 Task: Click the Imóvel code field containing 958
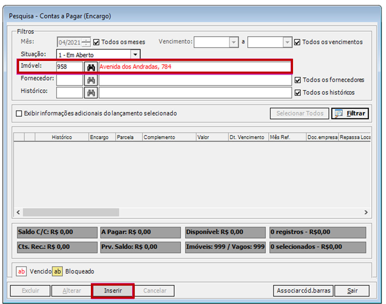coord(70,67)
